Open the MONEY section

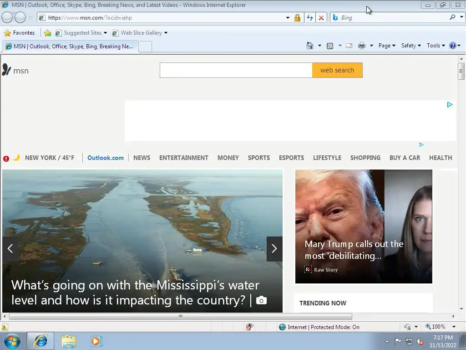228,158
